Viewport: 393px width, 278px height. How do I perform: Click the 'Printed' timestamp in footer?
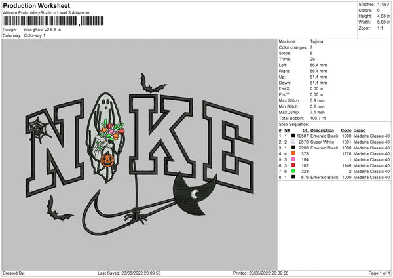point(261,273)
